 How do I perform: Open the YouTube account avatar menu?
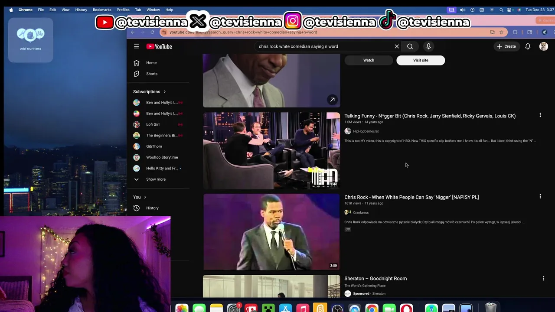544,46
